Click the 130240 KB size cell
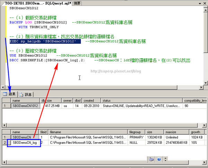Screen dimensions: 208x168 [x=155, y=137]
